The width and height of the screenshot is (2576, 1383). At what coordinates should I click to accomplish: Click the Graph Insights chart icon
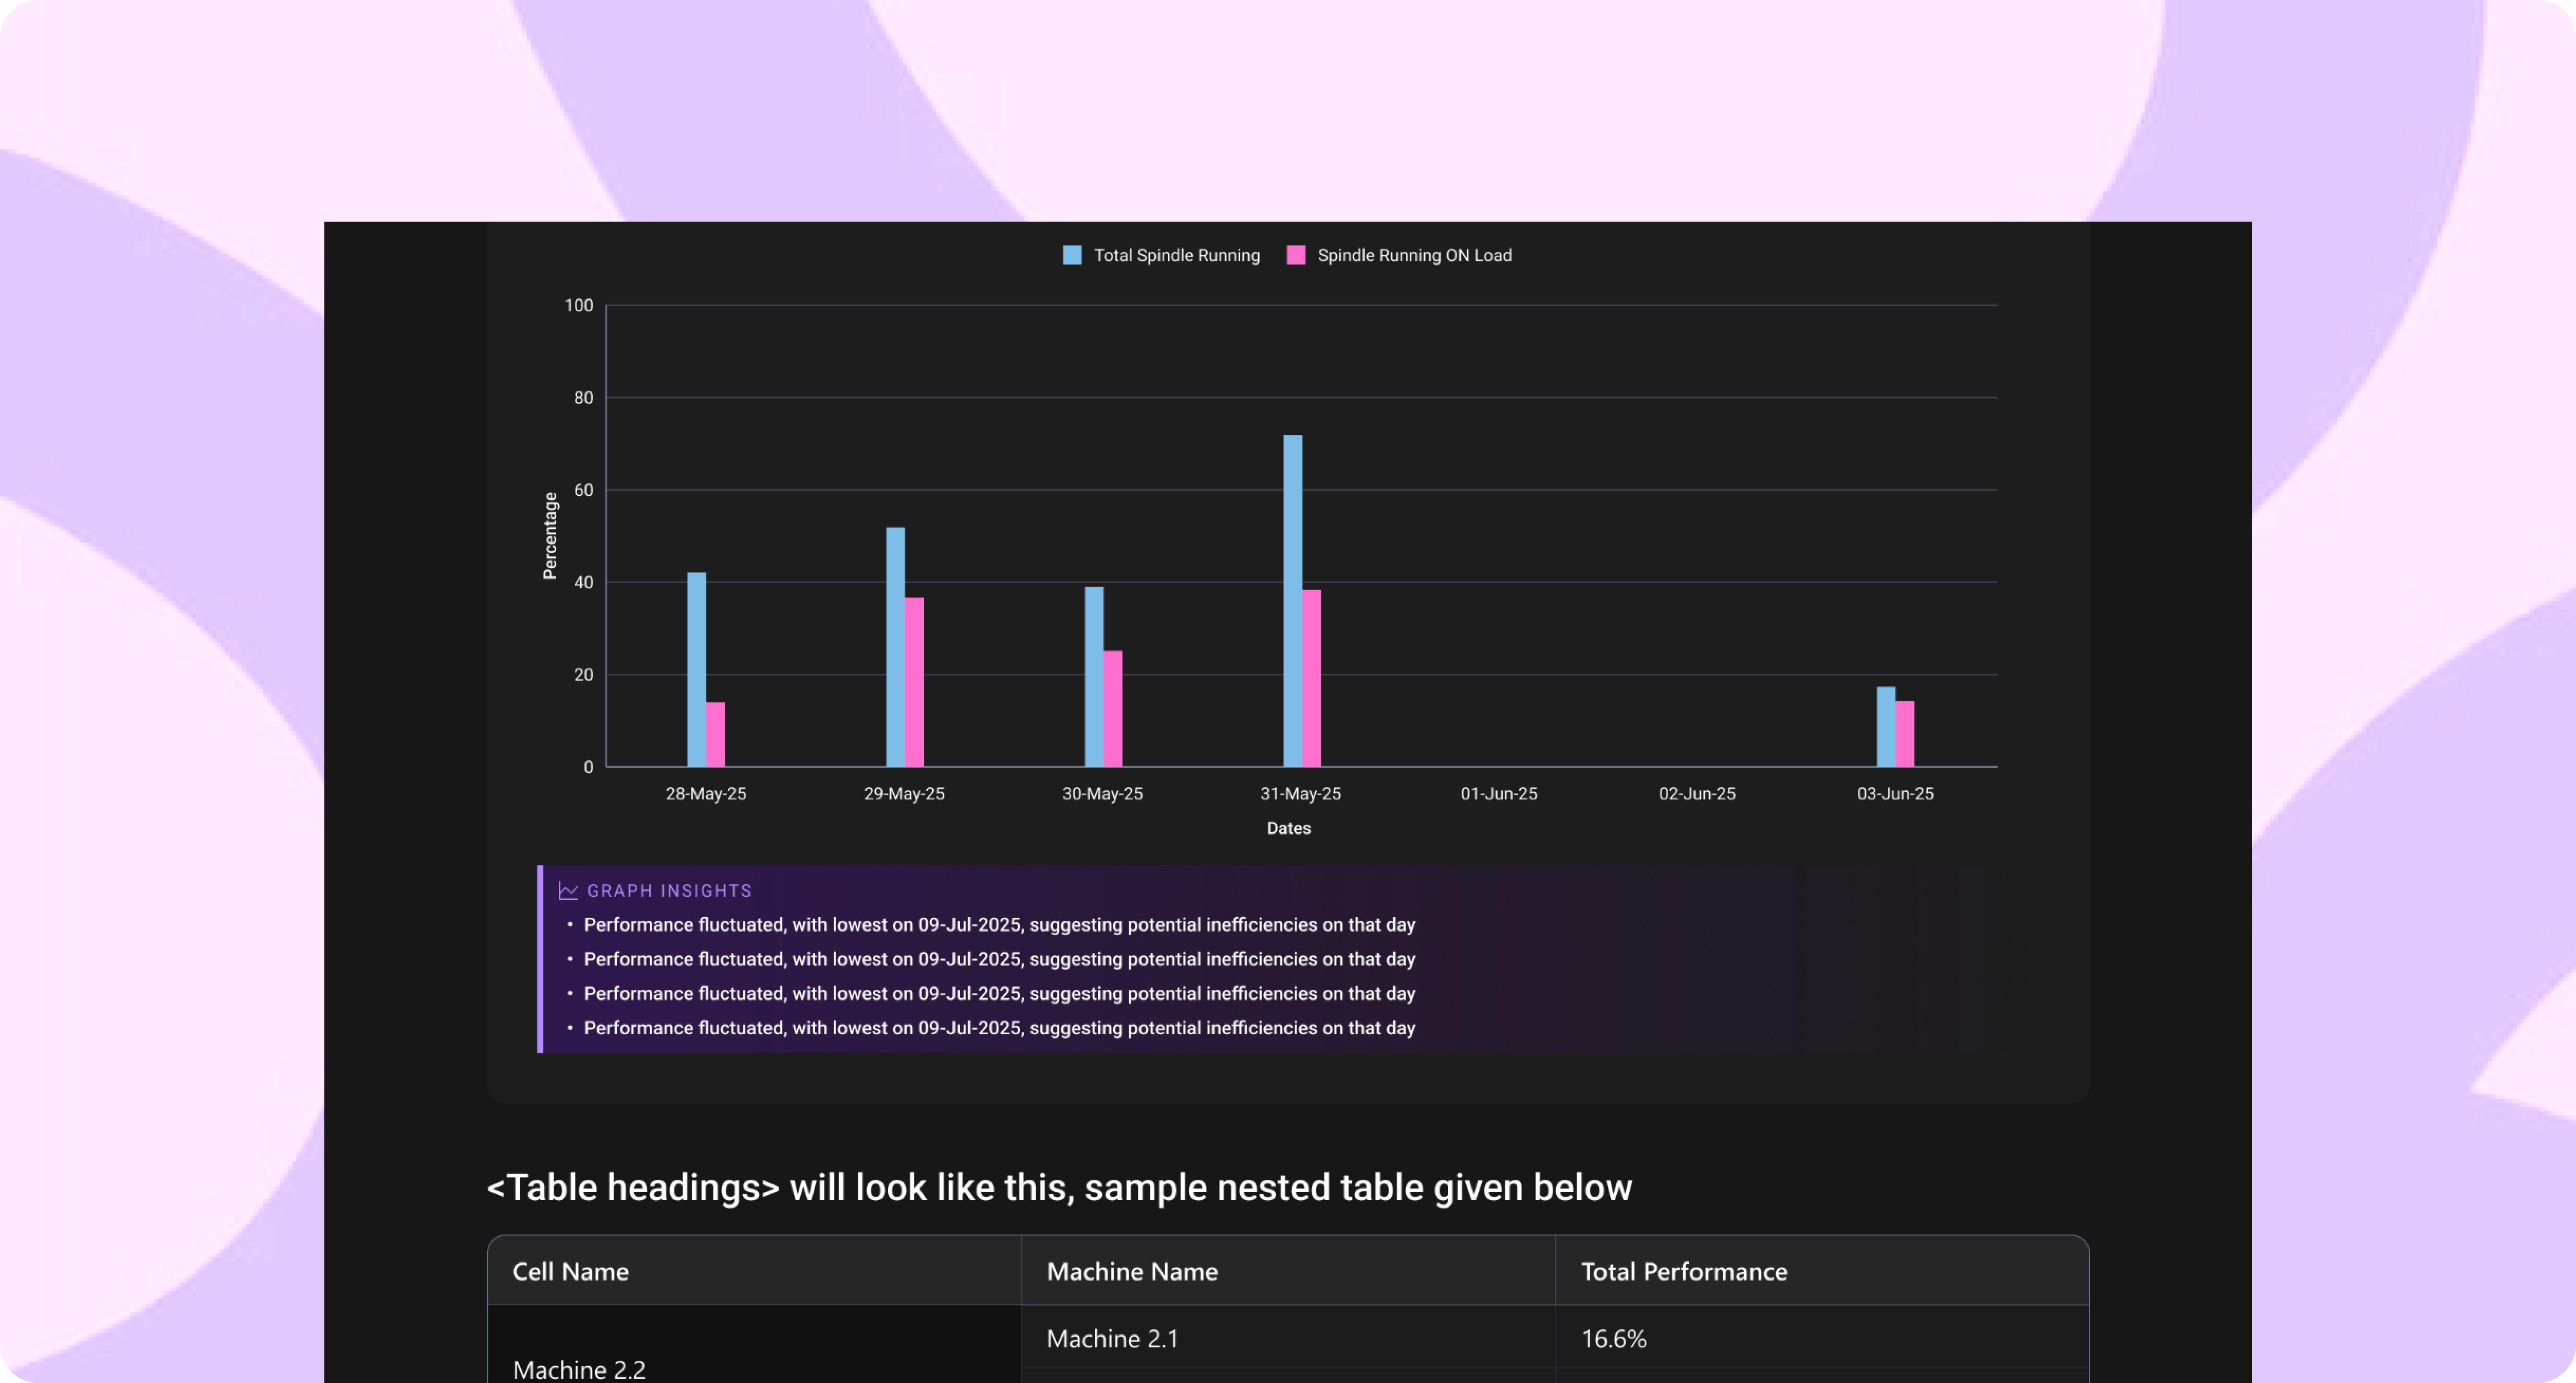tap(568, 890)
